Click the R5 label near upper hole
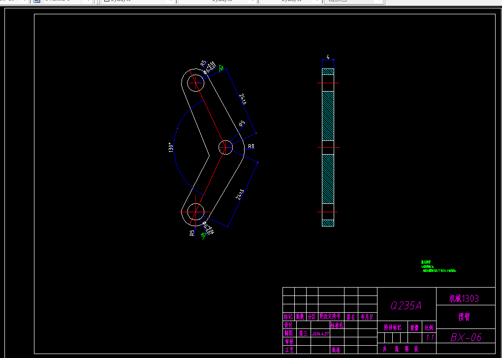The width and height of the screenshot is (502, 358). coord(203,64)
